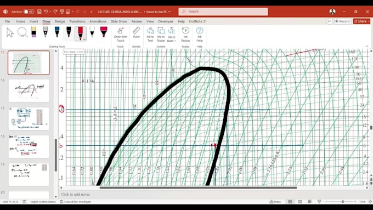Select the thin black-and-white pencil tool
Screen dimensions: 373x210
pos(92,32)
